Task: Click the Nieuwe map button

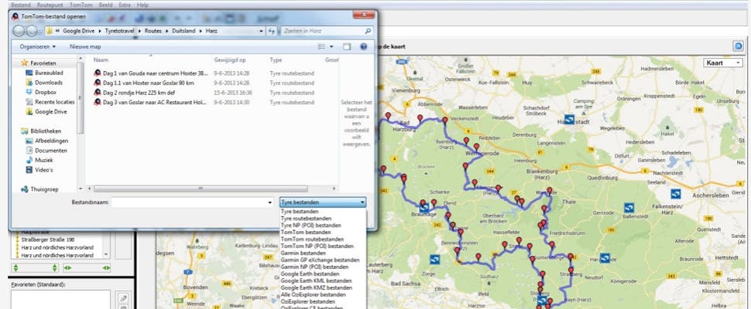Action: click(85, 47)
